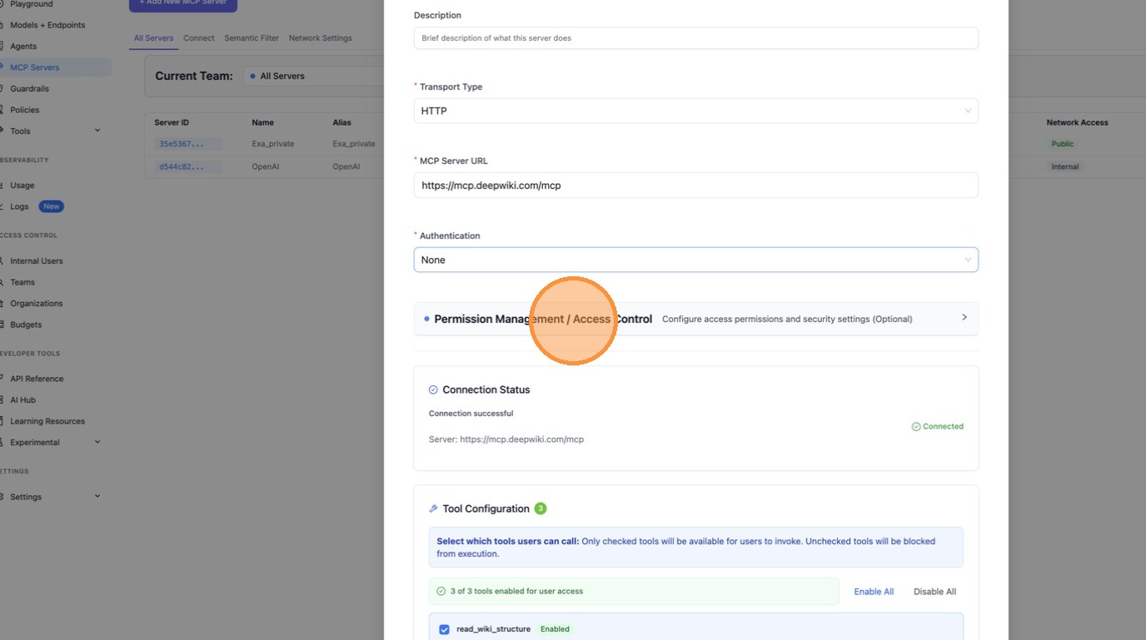Viewport: 1146px width, 640px height.
Task: Open Playground in sidebar
Action: click(x=32, y=4)
